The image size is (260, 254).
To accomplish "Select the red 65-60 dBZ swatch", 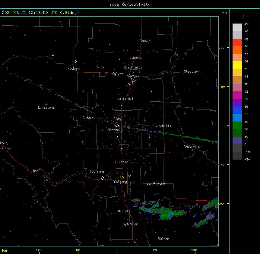I will click(237, 43).
